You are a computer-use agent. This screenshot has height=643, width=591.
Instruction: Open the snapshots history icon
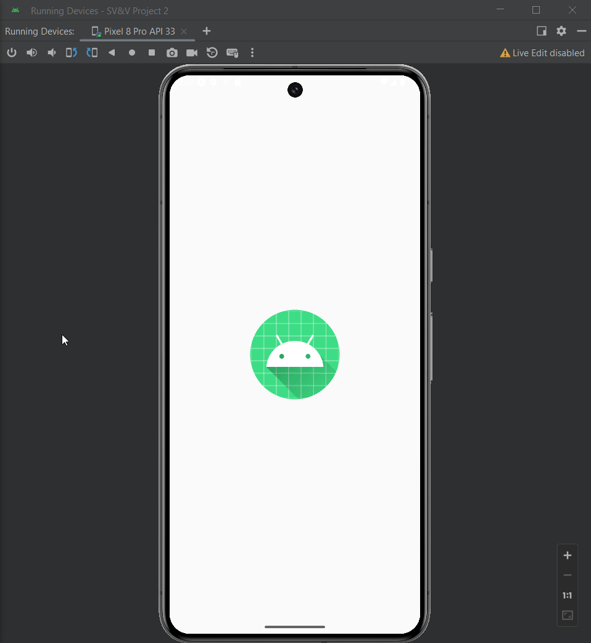[x=212, y=53]
